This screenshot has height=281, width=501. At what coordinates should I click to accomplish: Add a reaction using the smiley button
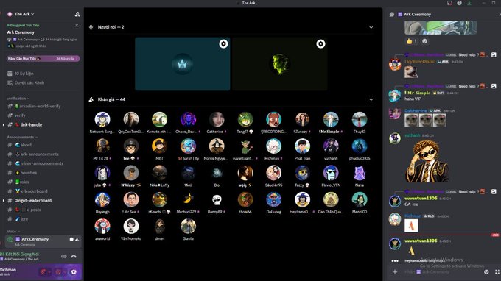(424, 41)
